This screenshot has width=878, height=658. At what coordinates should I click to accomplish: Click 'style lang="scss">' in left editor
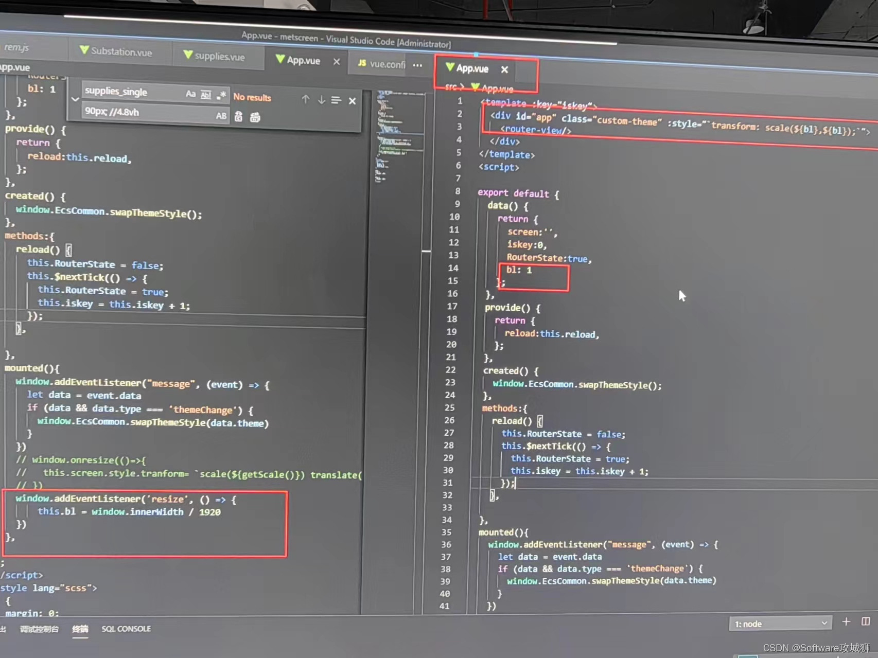point(48,588)
